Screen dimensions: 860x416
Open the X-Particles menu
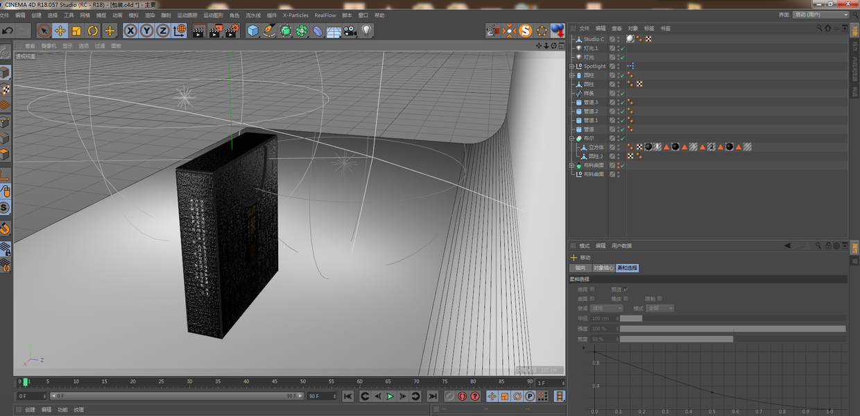tap(295, 15)
